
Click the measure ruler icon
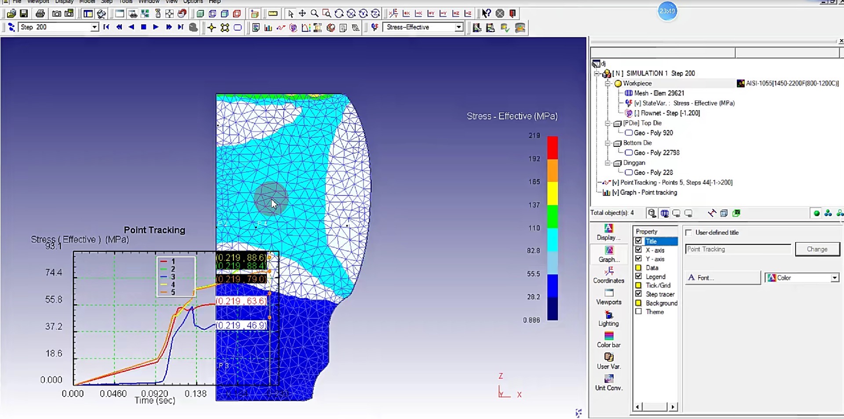(273, 14)
